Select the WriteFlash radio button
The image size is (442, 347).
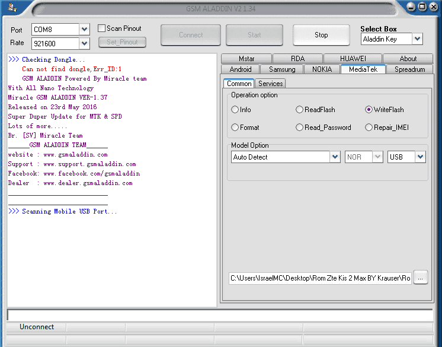369,110
